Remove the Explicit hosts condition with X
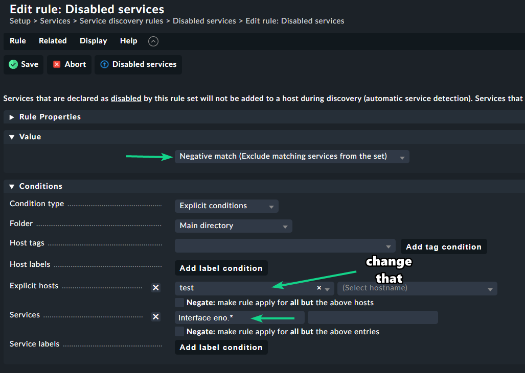The height and width of the screenshot is (373, 525). point(156,288)
